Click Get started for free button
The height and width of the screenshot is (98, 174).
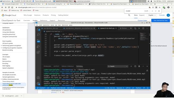[x=161, y=20]
